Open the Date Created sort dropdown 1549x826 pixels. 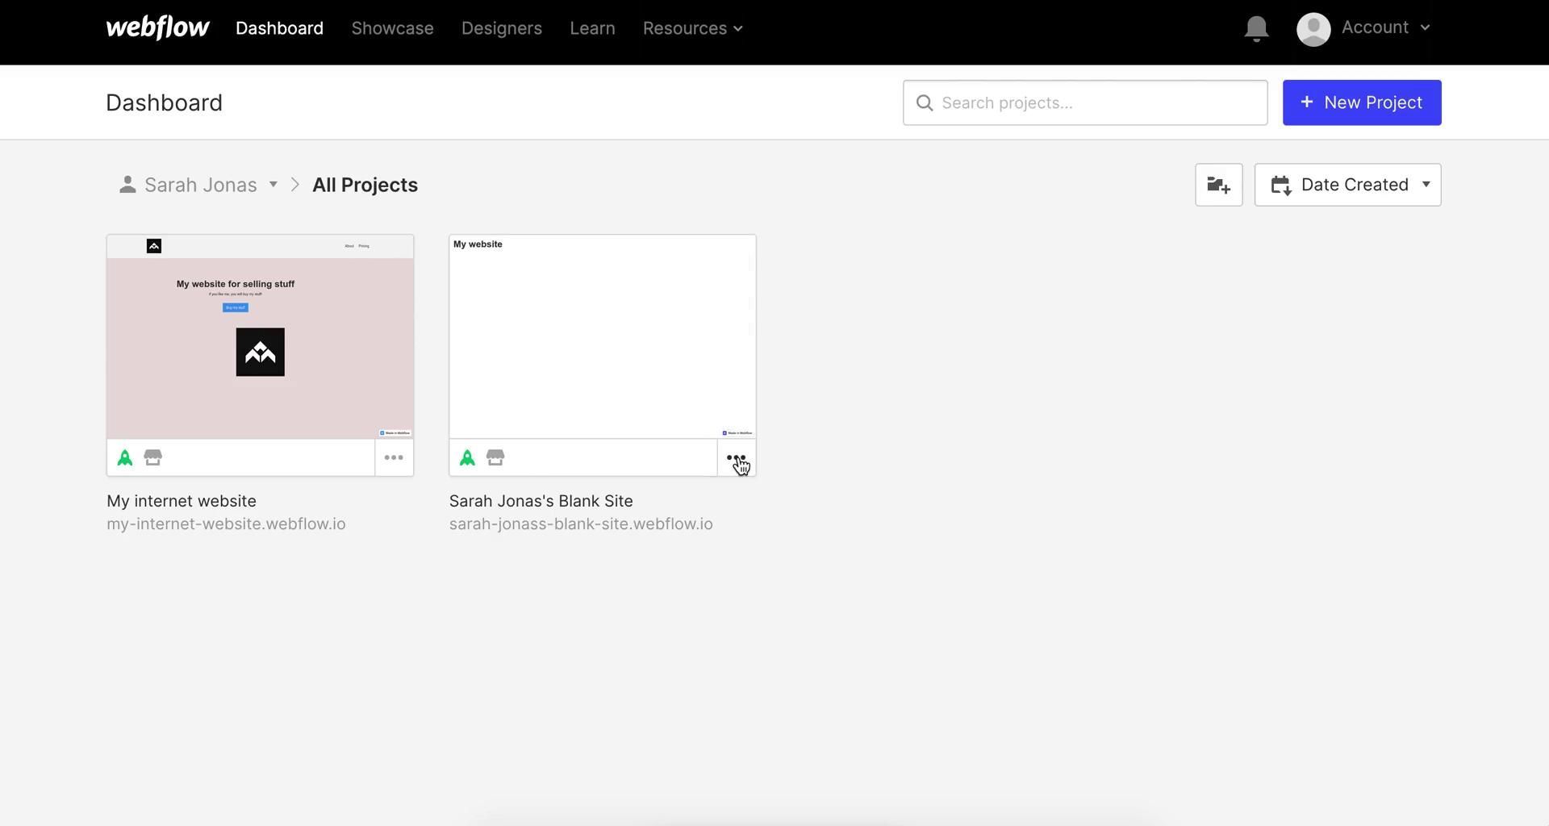pos(1347,185)
